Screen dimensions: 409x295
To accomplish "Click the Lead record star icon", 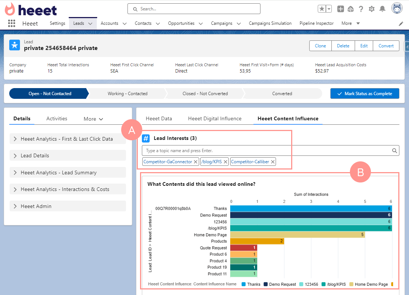I will (x=15, y=45).
